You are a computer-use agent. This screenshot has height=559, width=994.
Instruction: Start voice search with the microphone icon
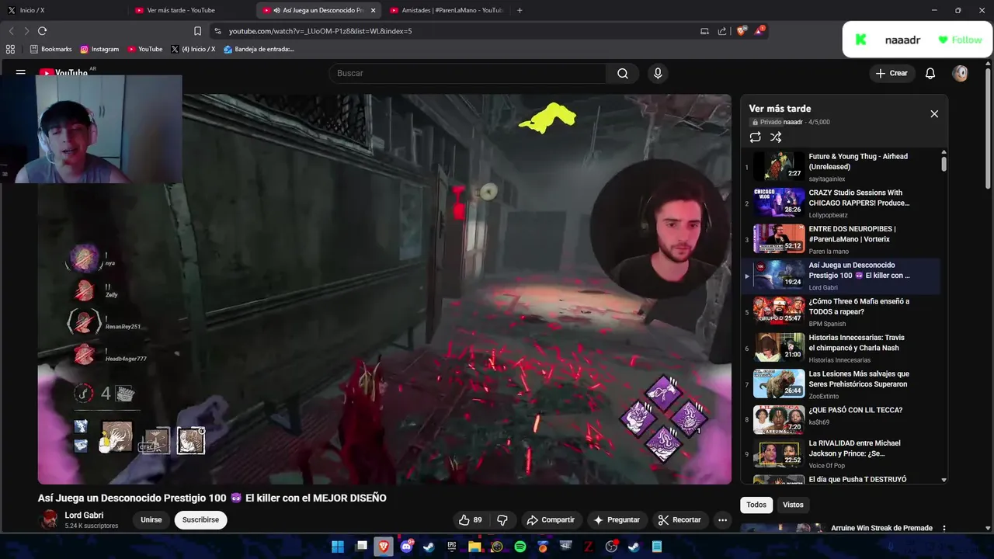[658, 73]
